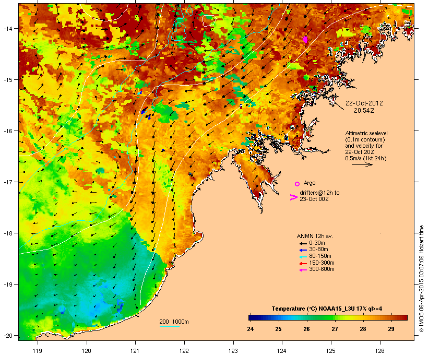Click the latitude axis label -16
Viewport: 428px width, 355px height.
coord(7,131)
